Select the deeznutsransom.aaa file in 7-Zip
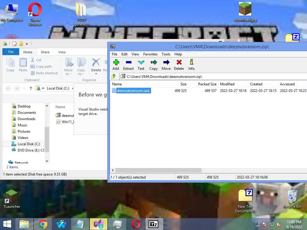This screenshot has height=230, width=307. 133,91
